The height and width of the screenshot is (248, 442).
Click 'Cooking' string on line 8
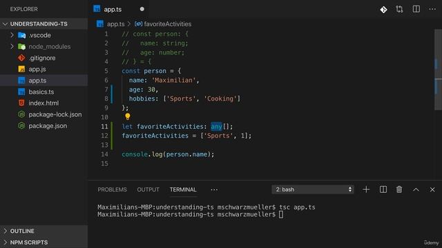220,99
